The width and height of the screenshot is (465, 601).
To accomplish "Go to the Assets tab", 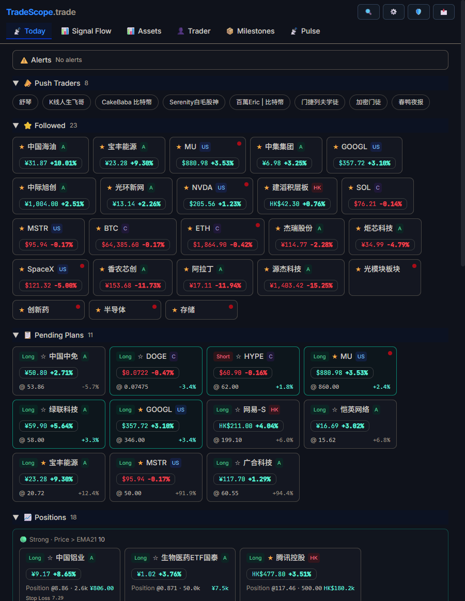I will tap(144, 31).
